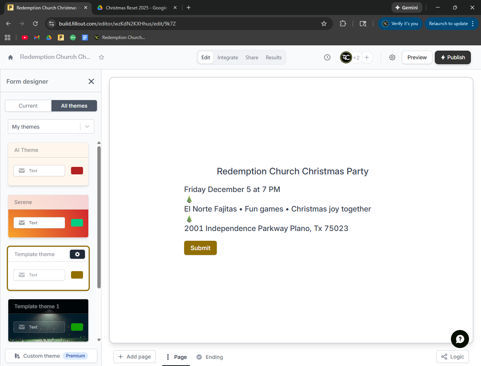Screen dimensions: 481x366
Task: Star the form as a favorite
Action: [101, 57]
